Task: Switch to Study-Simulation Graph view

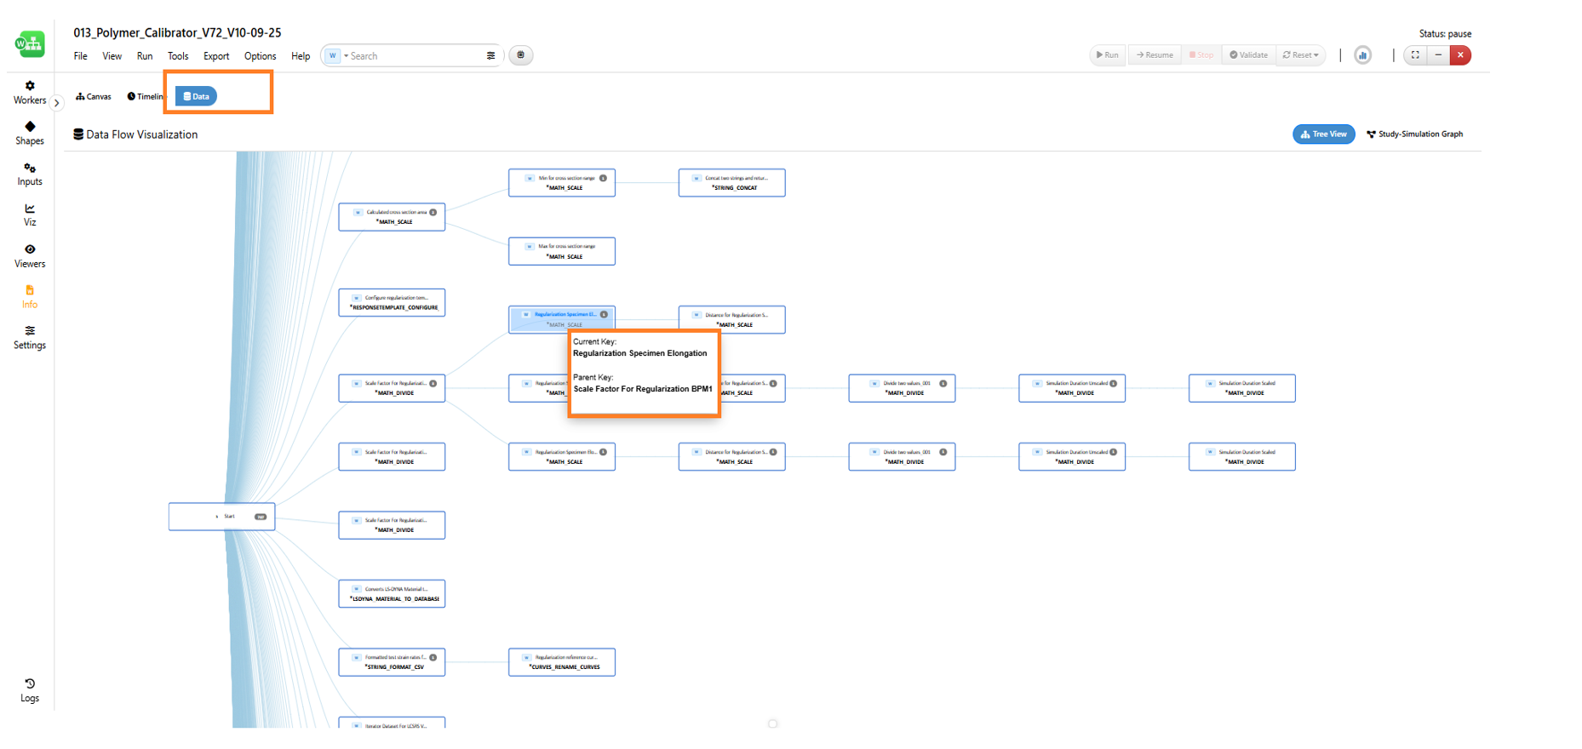Action: pyautogui.click(x=1414, y=134)
